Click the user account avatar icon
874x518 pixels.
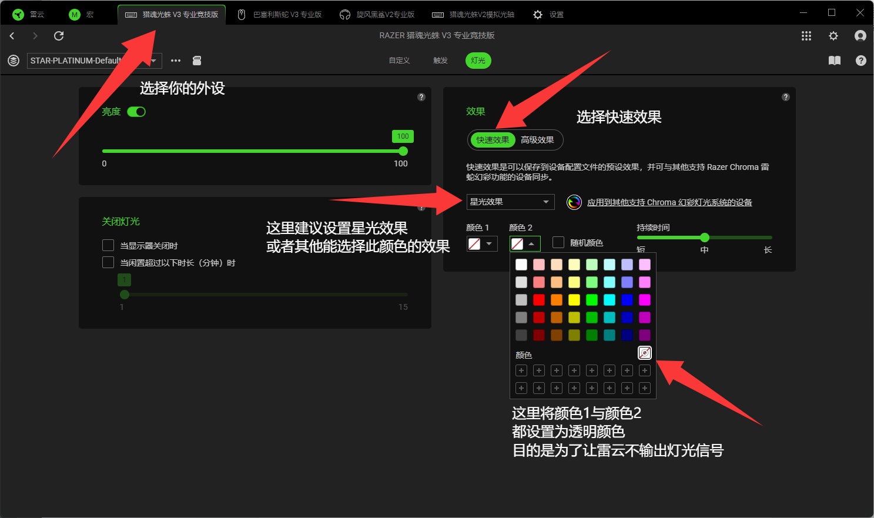click(x=860, y=36)
